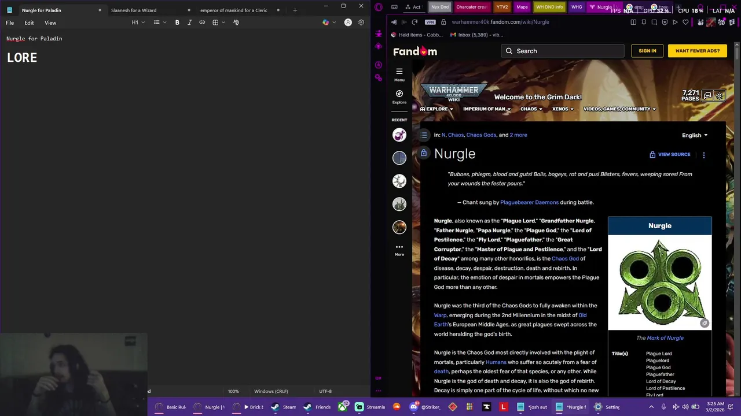Image resolution: width=741 pixels, height=416 pixels.
Task: Open Discord @Striker from the taskbar
Action: 424,407
